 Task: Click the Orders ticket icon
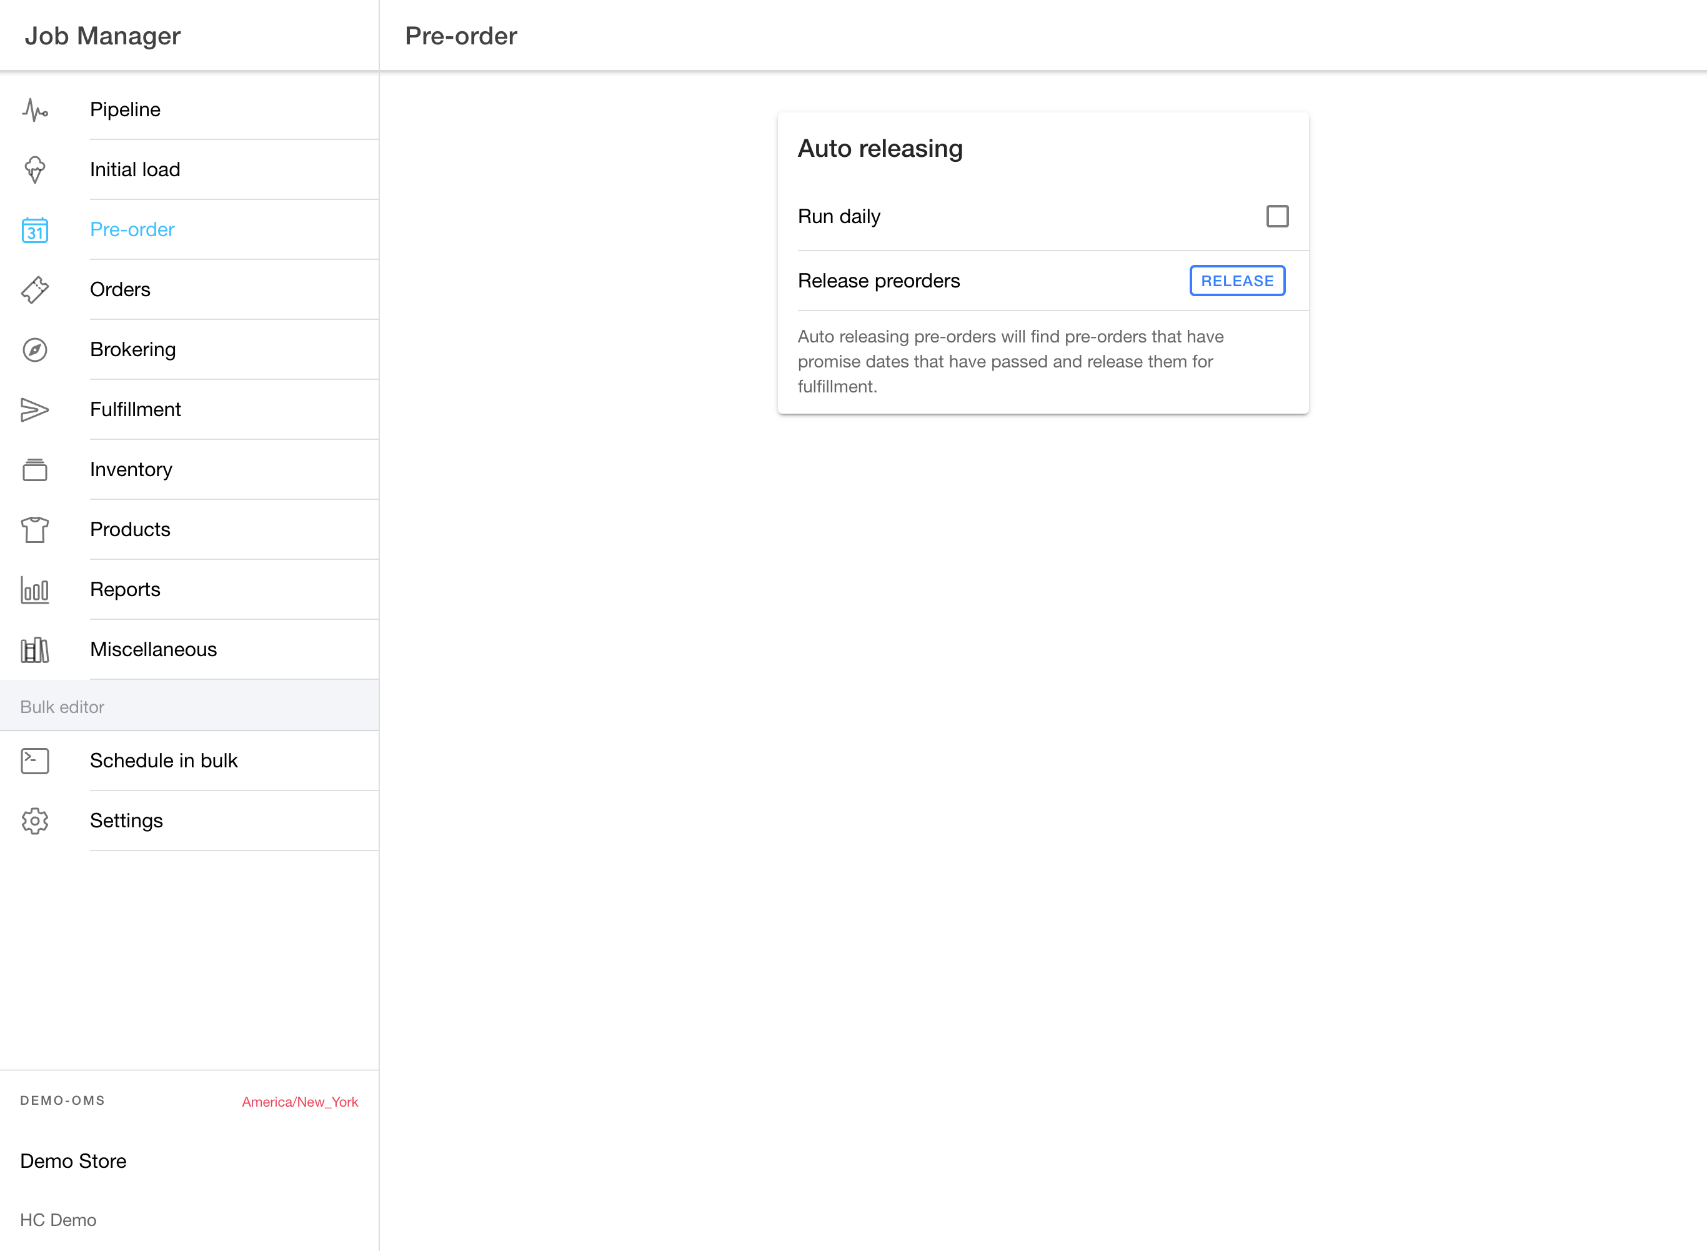point(35,289)
